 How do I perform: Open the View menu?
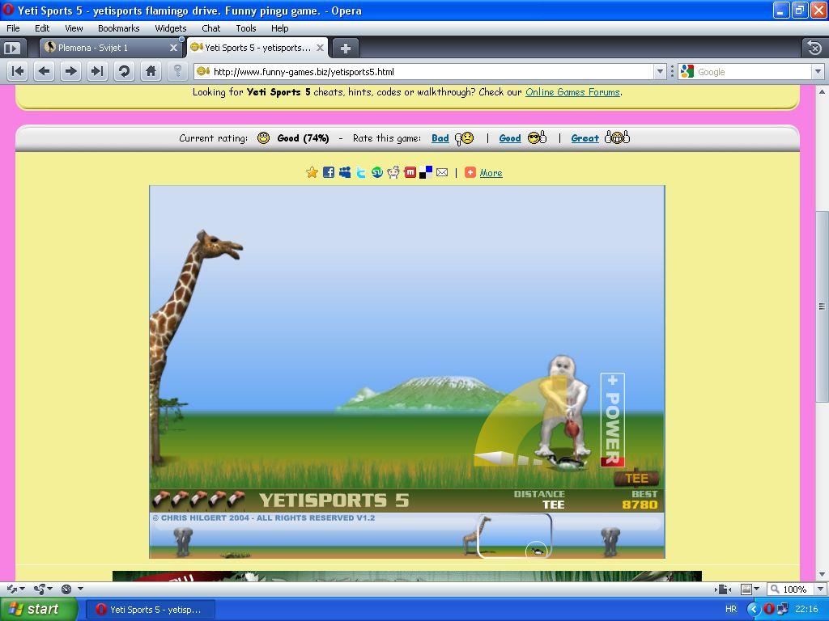pos(74,28)
